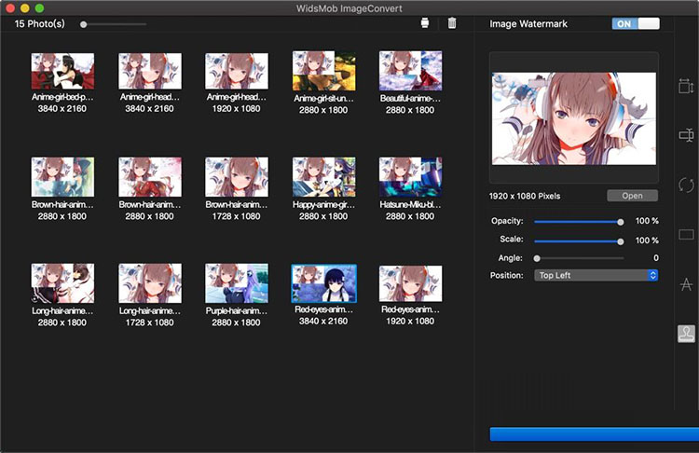
Task: Click the thumbnail size slider near the photo count
Action: click(114, 24)
